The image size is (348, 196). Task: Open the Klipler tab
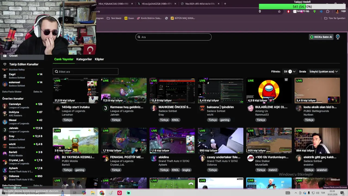(99, 59)
